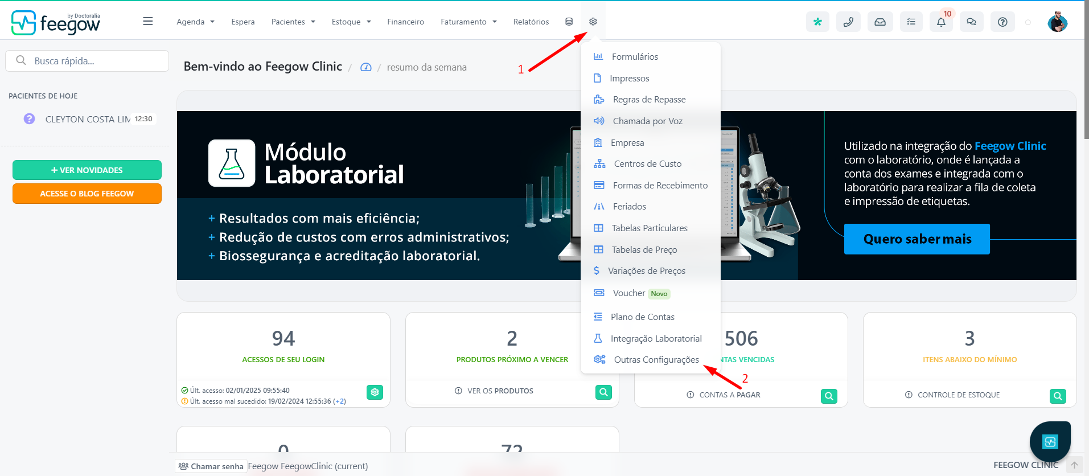Viewport: 1089px width, 476px height.
Task: Select Impressos from settings menu
Action: [651, 78]
